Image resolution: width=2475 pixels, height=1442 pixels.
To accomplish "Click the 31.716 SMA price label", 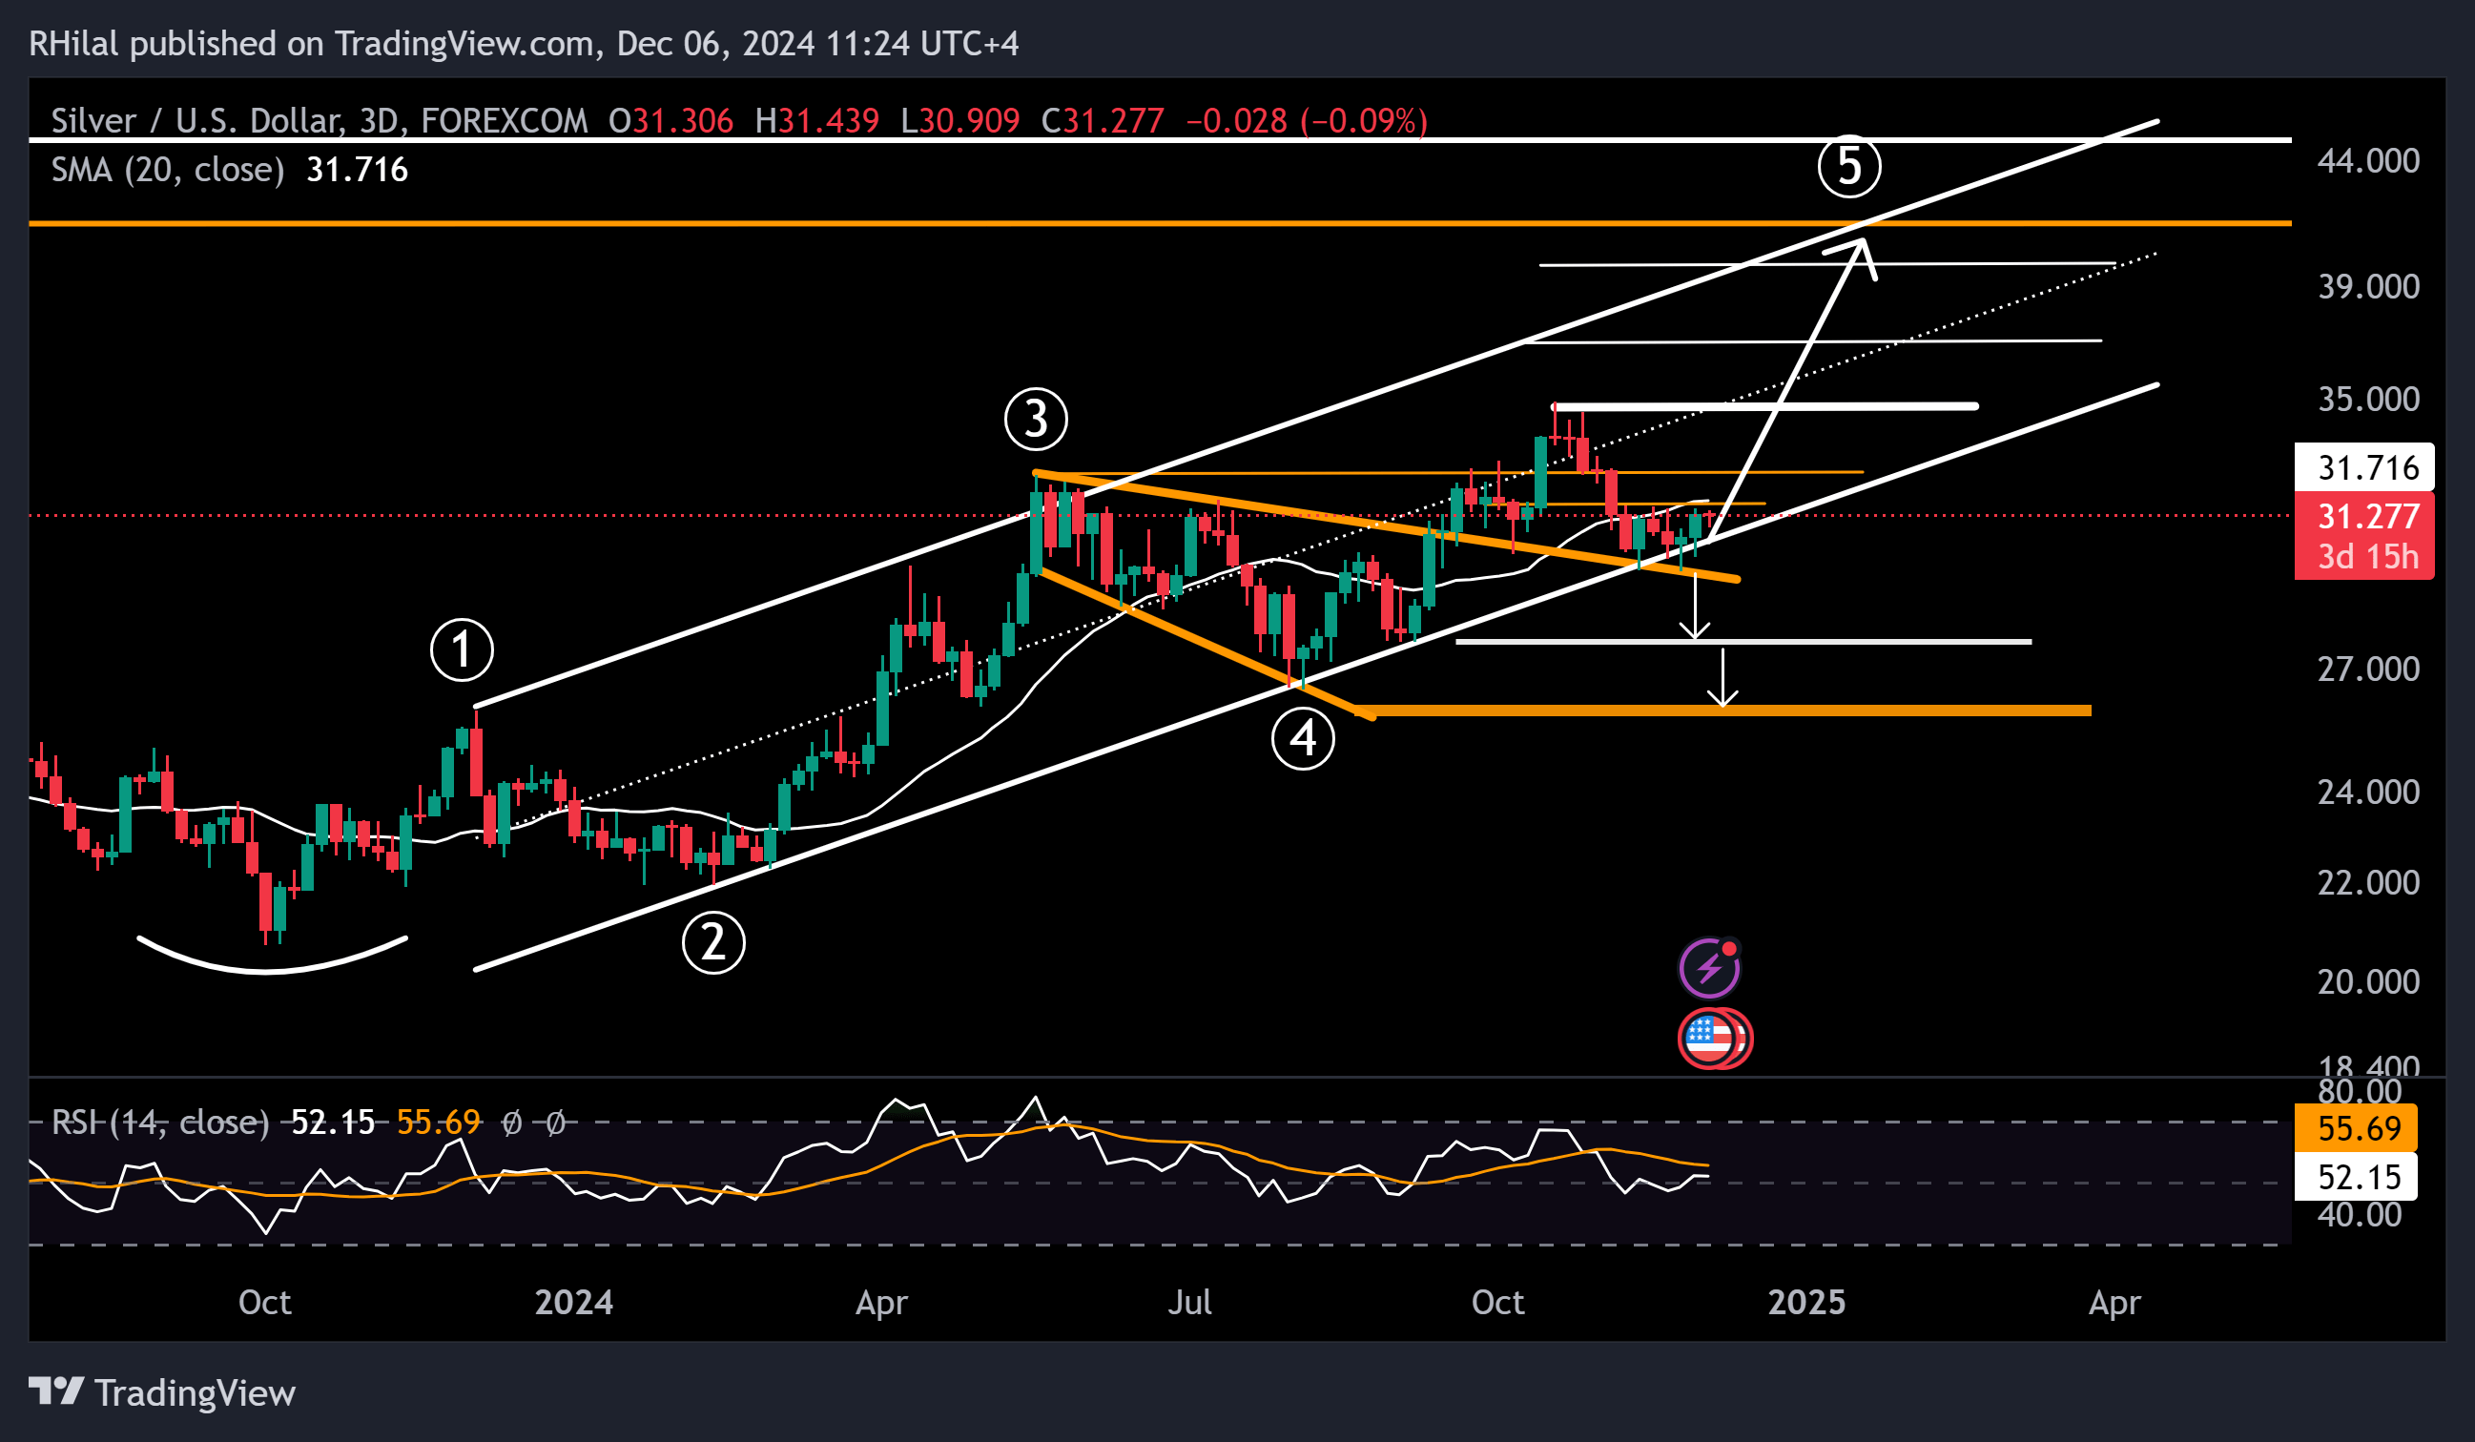I will (x=2364, y=467).
